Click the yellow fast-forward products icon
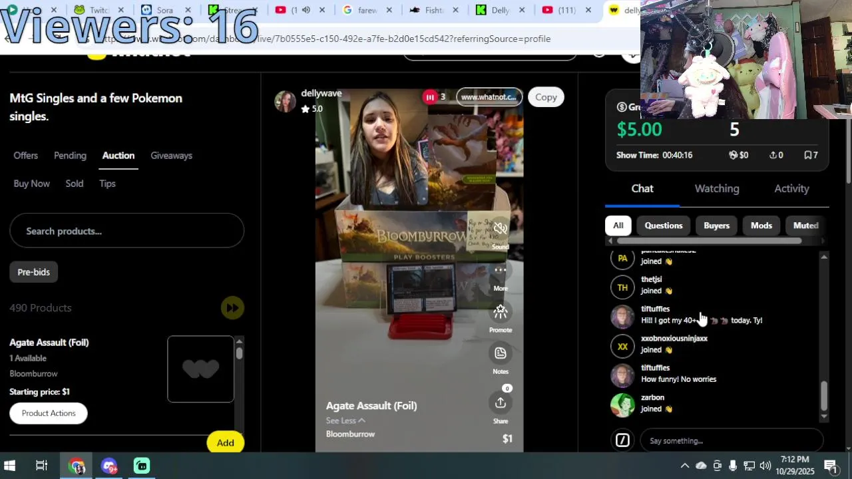This screenshot has height=479, width=852. pyautogui.click(x=232, y=307)
